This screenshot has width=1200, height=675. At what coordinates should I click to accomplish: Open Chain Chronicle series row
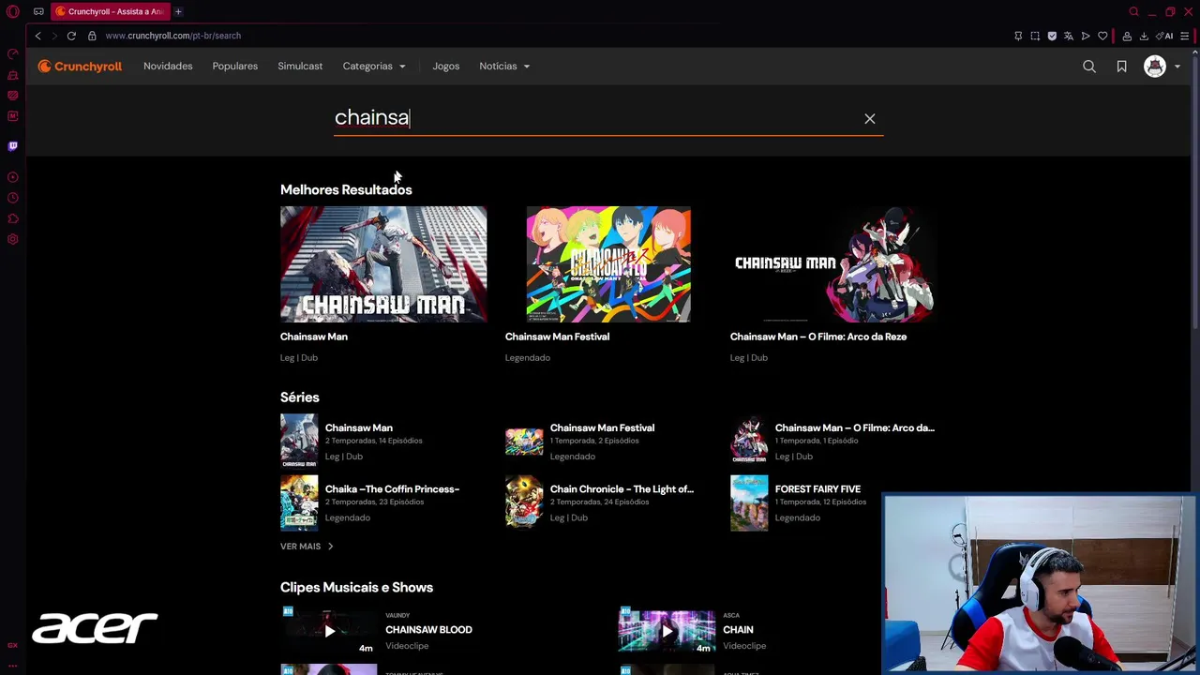(608, 502)
